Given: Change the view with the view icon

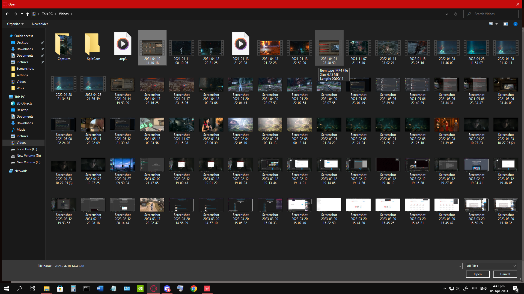Looking at the screenshot, I should (491, 24).
